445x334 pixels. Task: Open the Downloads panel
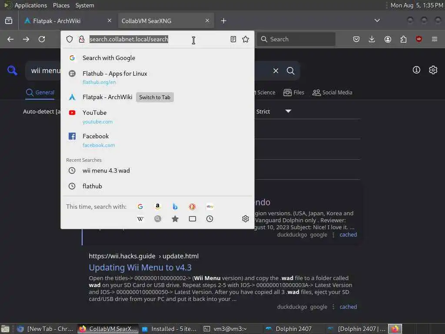372,39
